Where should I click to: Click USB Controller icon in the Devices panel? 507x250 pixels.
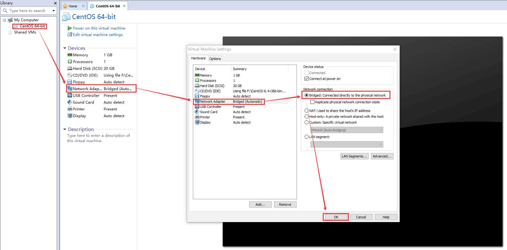pos(70,95)
